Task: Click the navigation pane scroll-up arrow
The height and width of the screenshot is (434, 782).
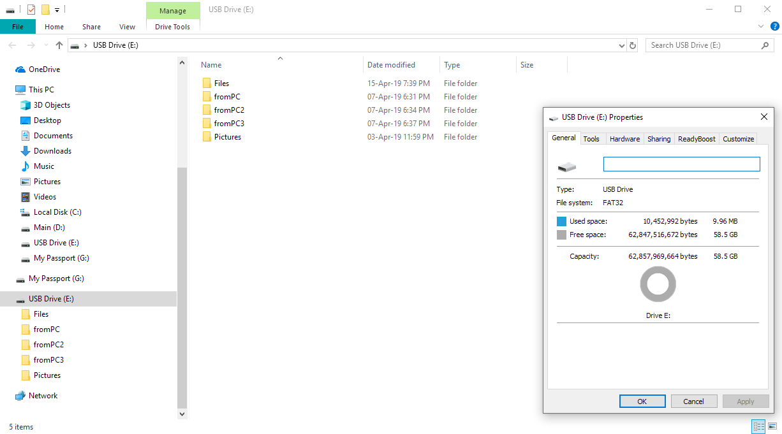Action: (x=182, y=63)
